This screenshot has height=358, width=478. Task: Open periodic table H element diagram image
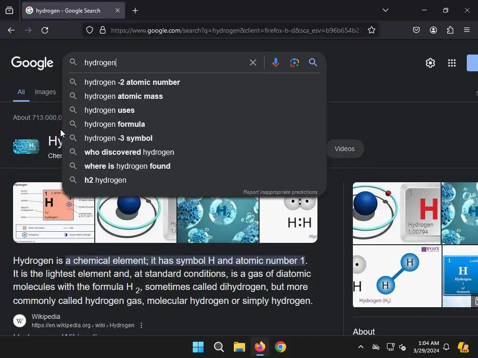[54, 213]
